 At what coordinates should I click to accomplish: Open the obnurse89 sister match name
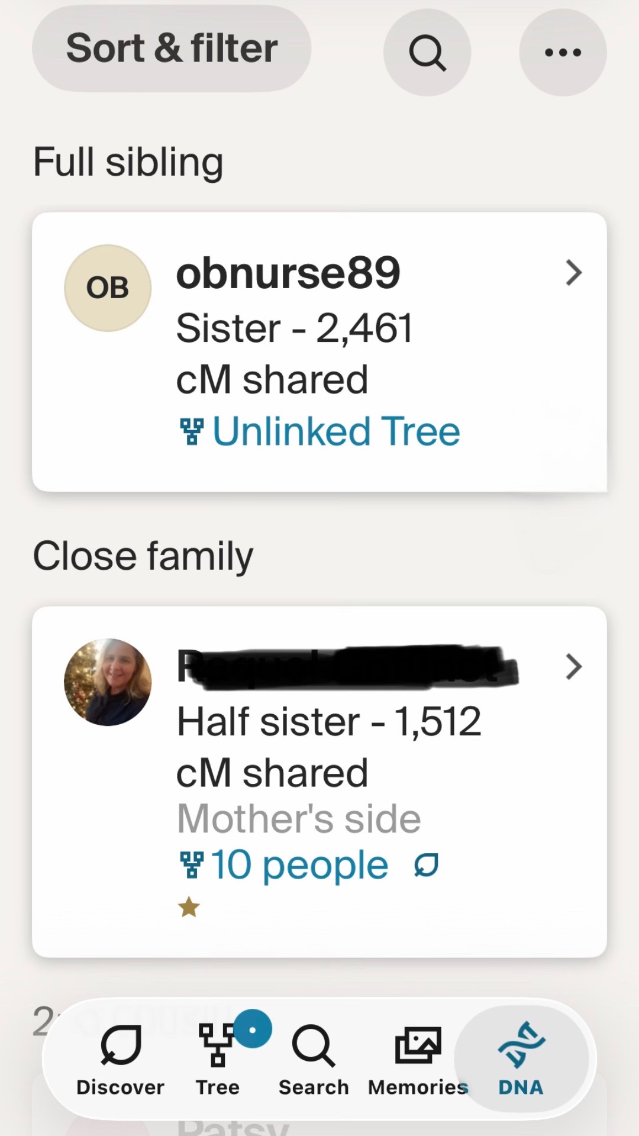(288, 273)
